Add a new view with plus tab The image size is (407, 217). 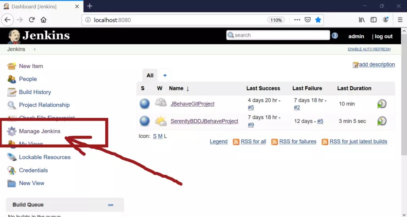(x=165, y=75)
